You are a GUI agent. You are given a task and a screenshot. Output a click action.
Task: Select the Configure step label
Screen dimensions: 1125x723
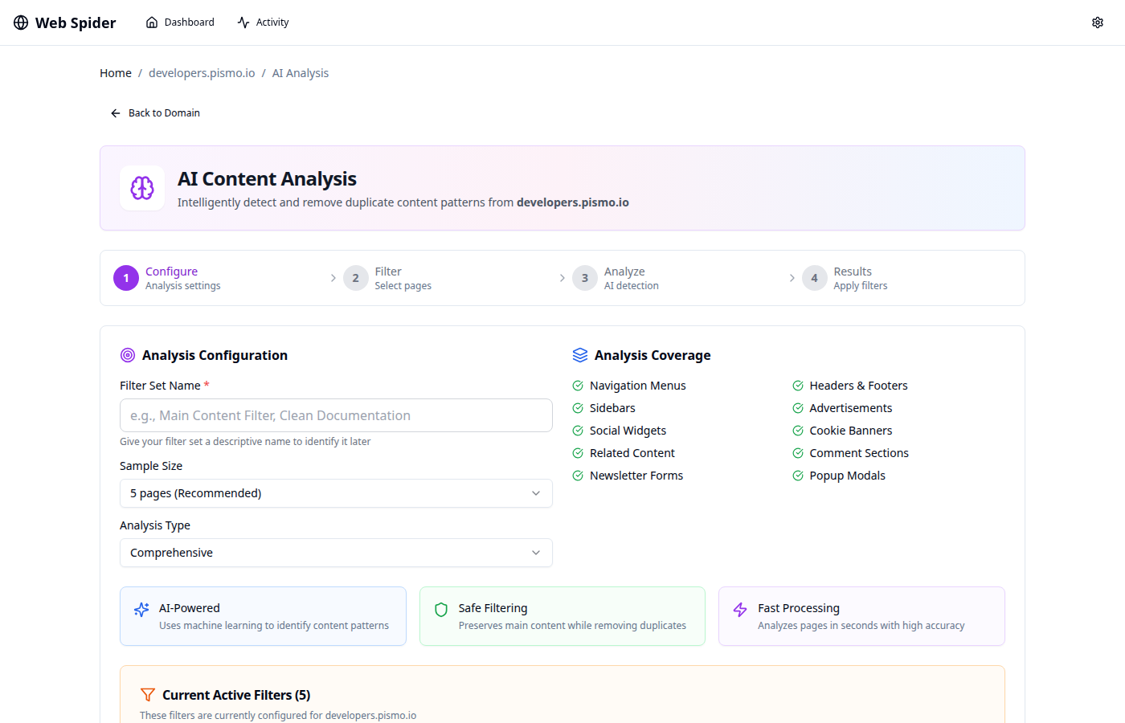point(171,272)
